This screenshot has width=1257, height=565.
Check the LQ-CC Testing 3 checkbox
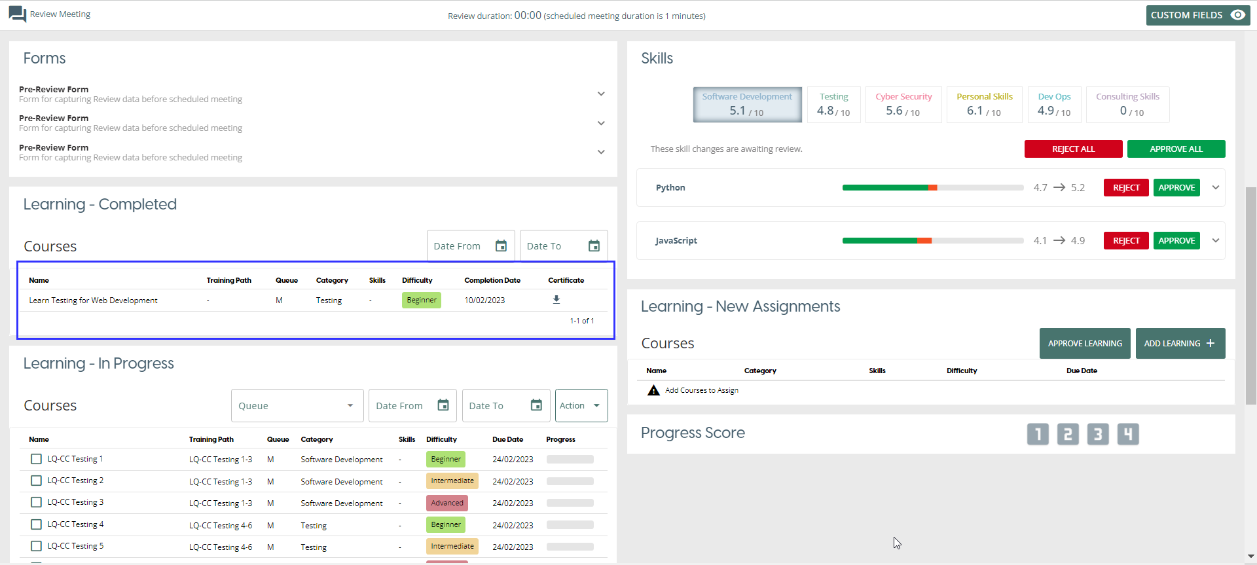(37, 502)
